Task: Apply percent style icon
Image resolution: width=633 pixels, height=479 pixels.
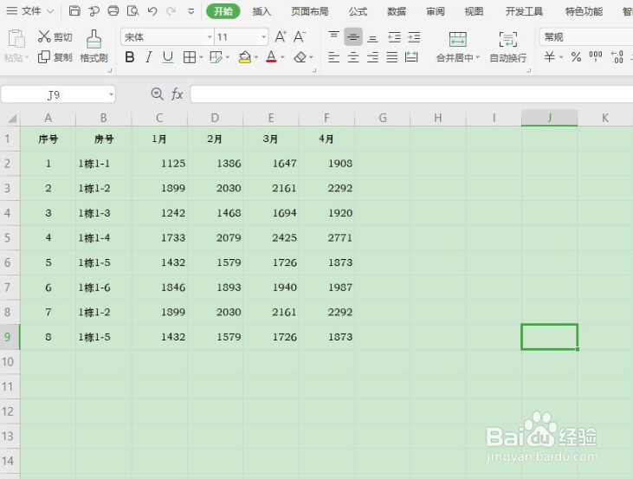Action: tap(576, 57)
